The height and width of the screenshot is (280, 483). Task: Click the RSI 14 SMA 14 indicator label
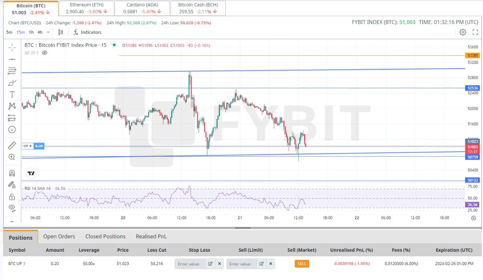[x=37, y=188]
